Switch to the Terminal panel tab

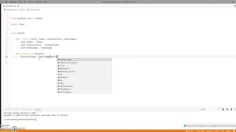[x=38, y=109]
